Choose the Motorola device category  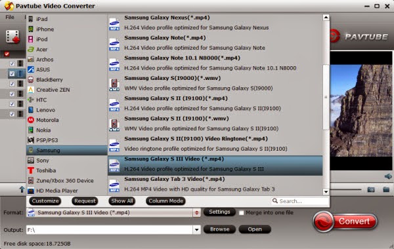click(x=66, y=120)
